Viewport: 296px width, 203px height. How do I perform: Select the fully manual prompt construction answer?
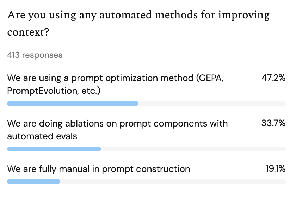98,169
